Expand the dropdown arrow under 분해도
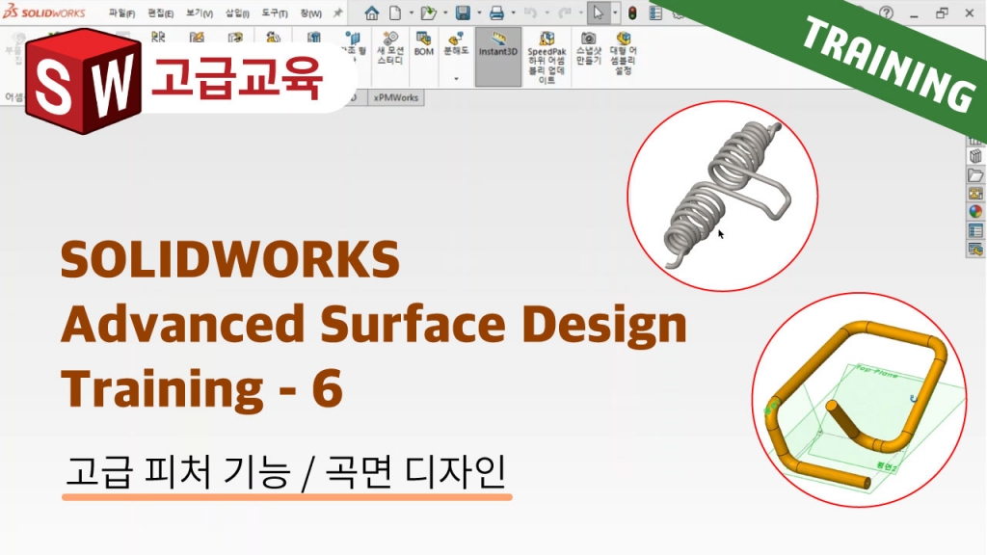This screenshot has height=555, width=987. coord(456,79)
